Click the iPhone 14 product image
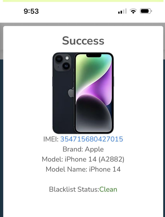Image resolution: width=165 pixels, height=217 pixels. [x=83, y=93]
